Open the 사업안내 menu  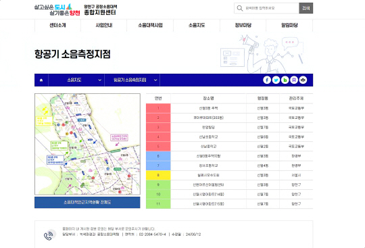point(104,25)
